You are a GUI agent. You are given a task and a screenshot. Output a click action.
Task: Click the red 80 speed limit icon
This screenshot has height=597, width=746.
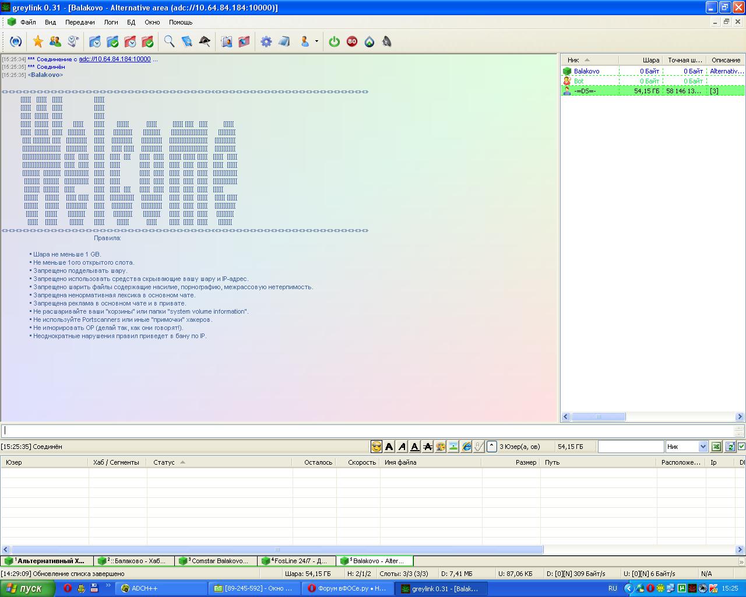351,41
